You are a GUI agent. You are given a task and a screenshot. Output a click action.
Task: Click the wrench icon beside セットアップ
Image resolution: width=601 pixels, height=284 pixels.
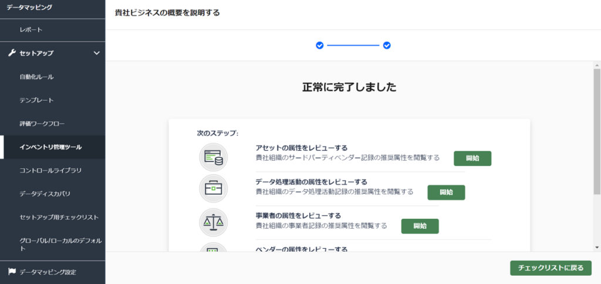12,53
